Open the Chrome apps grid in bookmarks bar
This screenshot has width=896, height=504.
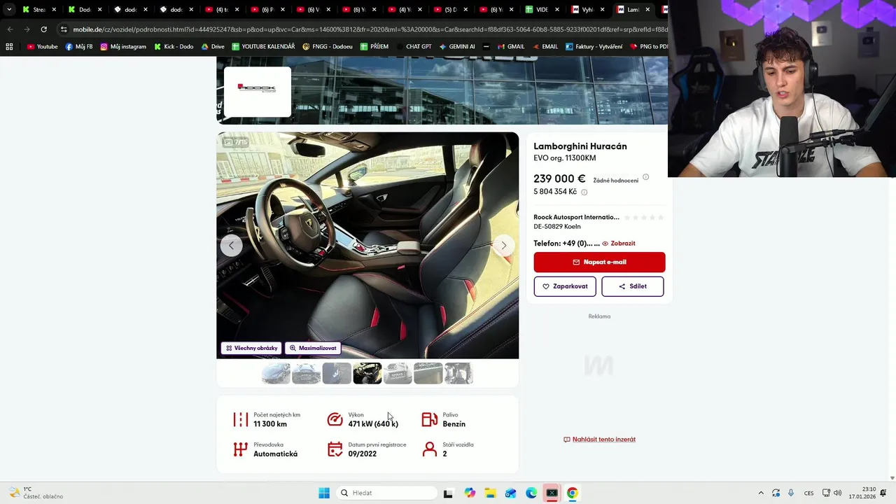point(9,47)
